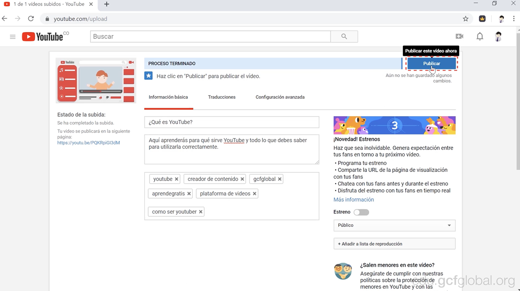Bookmark this page with the star icon
This screenshot has height=291, width=520.
pyautogui.click(x=465, y=19)
